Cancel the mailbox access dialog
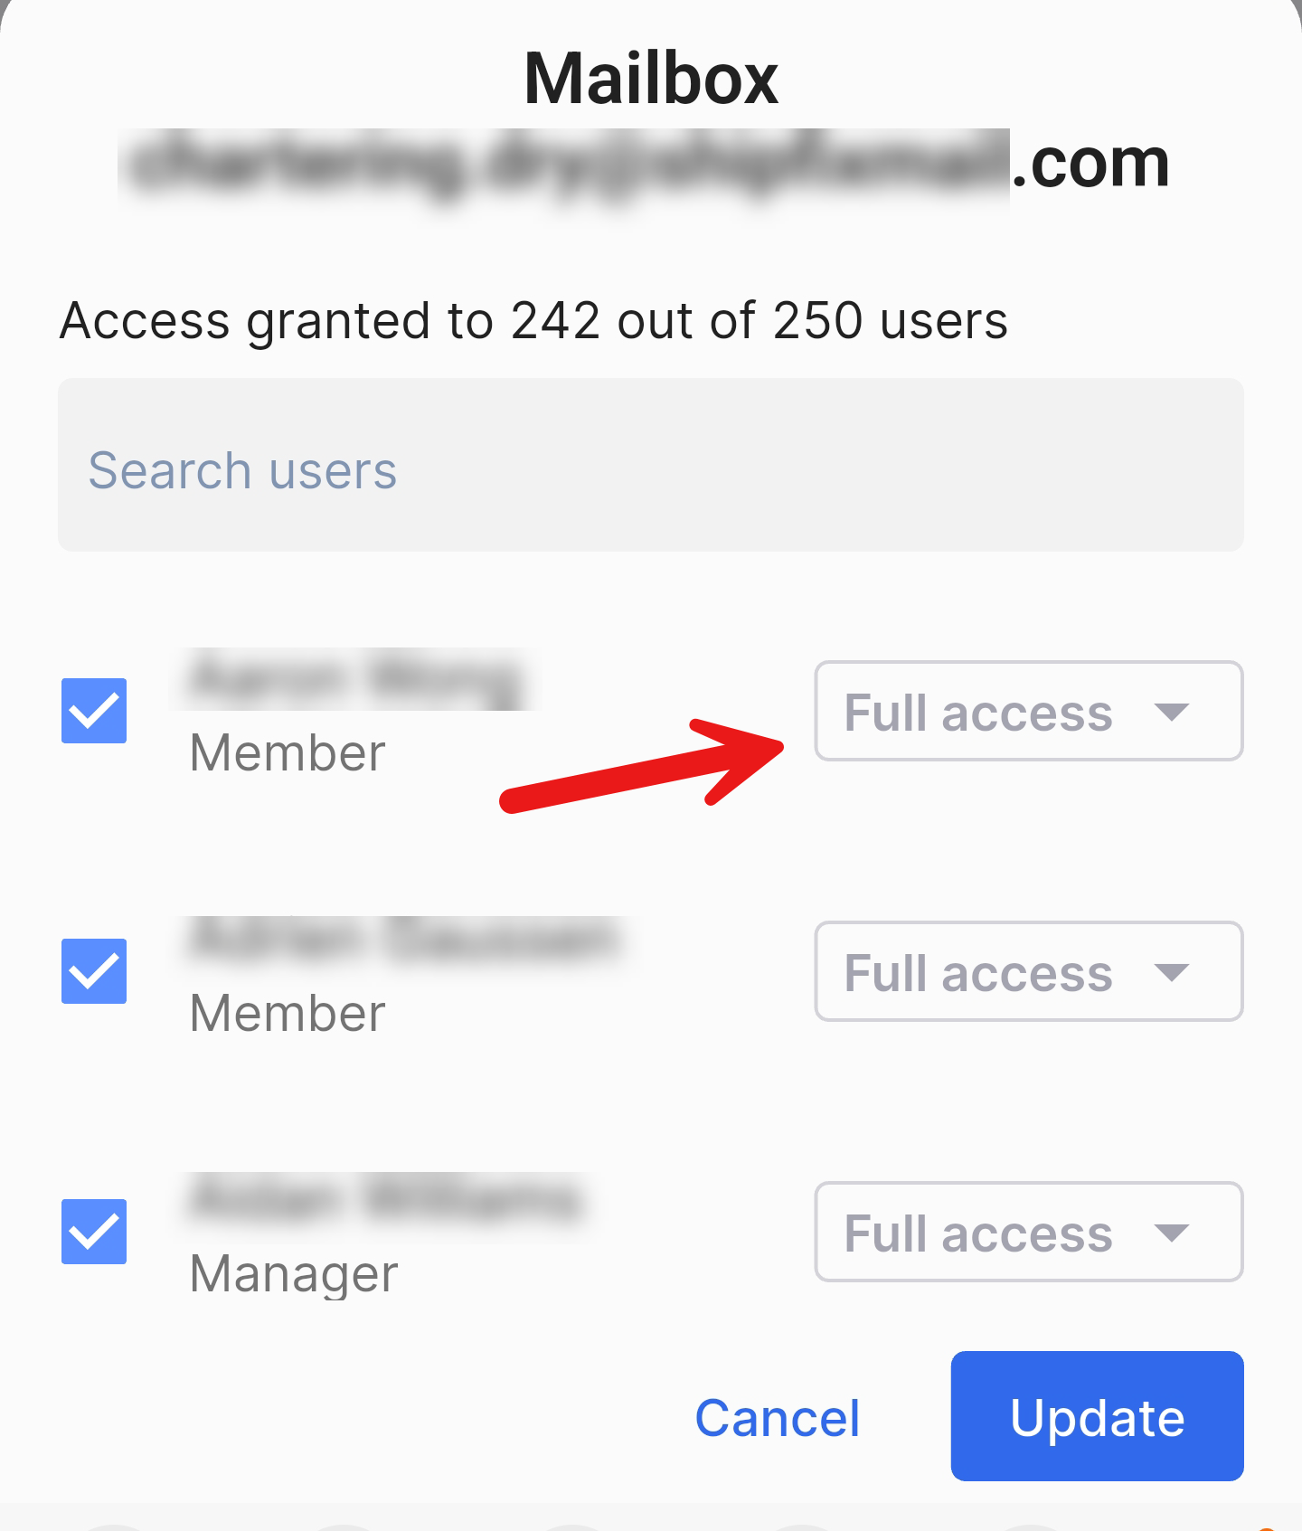This screenshot has height=1531, width=1302. 777,1418
